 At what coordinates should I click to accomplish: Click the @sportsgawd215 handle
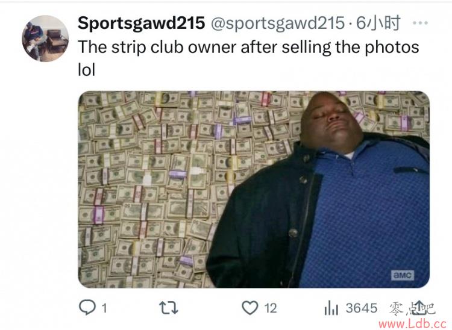pos(278,23)
